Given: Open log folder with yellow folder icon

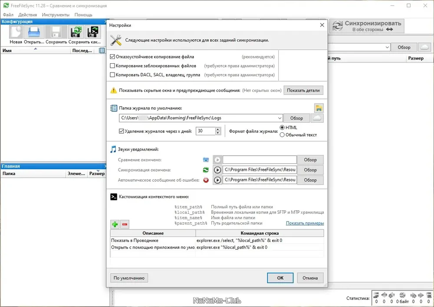Looking at the screenshot, I should click(319, 108).
